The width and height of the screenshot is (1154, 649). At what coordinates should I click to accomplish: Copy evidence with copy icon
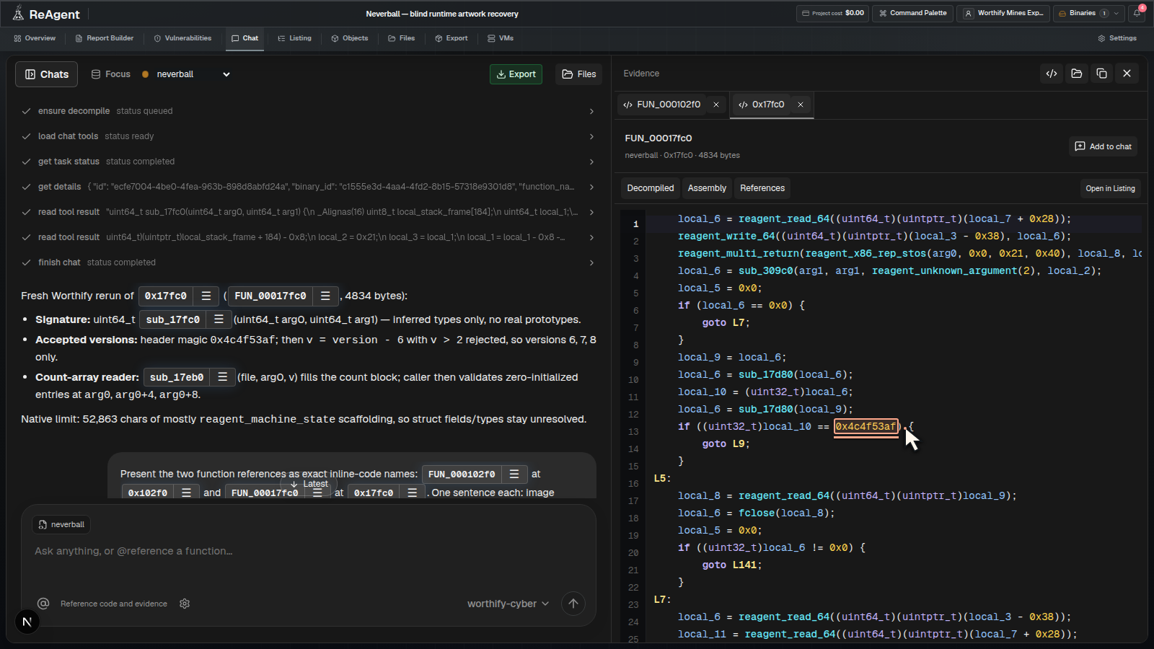tap(1101, 74)
